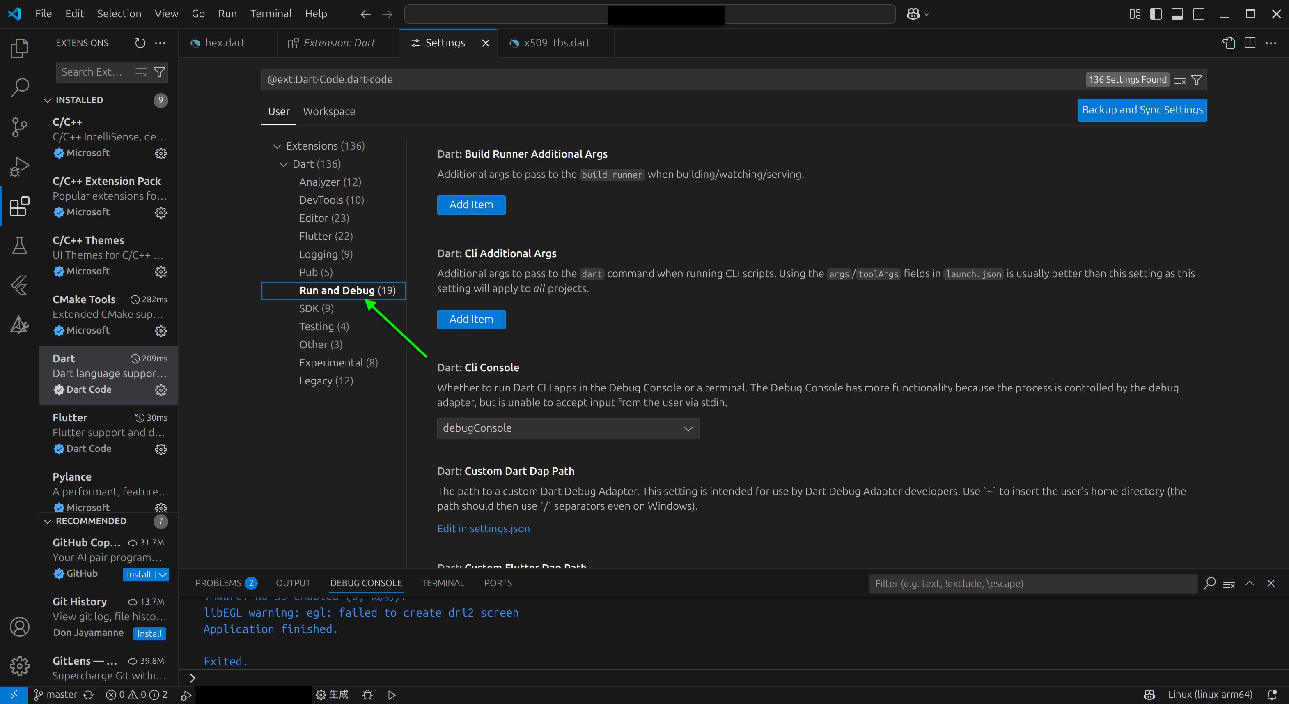Collapse the RECOMMENDED extensions section

[x=48, y=521]
